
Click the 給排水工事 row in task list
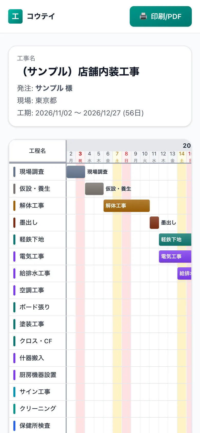coord(38,273)
